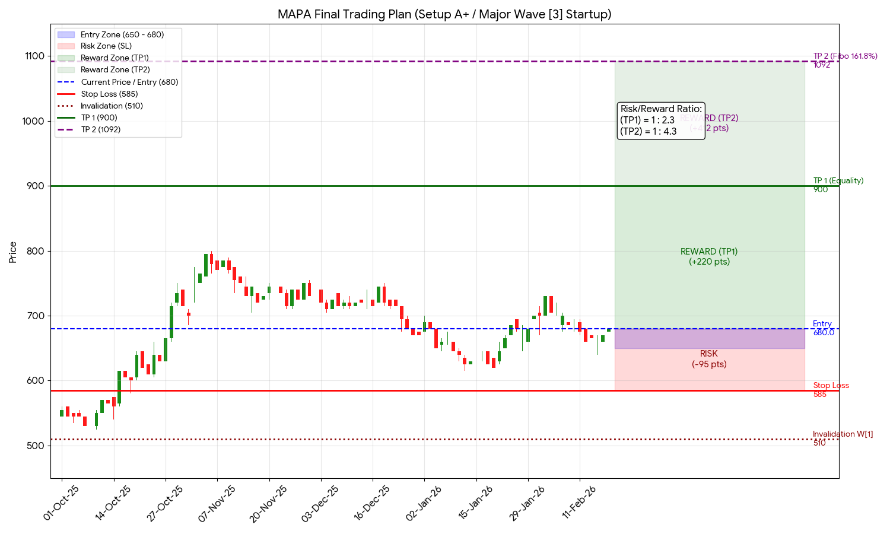Click the Risk/Reward Ratio annotation box
The height and width of the screenshot is (534, 890).
pos(661,120)
